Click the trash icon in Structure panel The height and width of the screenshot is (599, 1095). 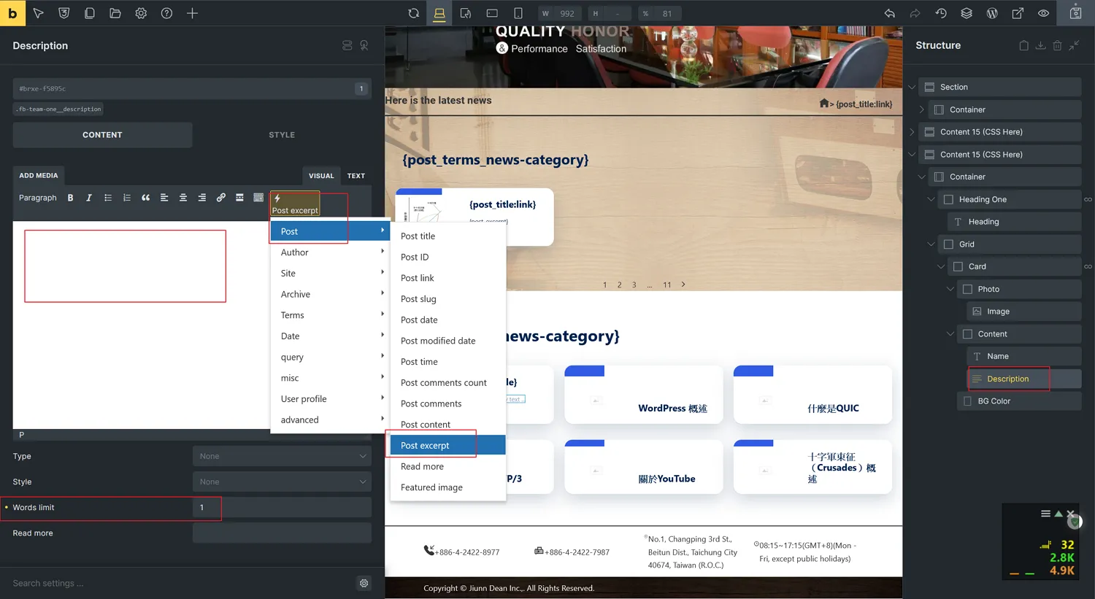coord(1057,45)
